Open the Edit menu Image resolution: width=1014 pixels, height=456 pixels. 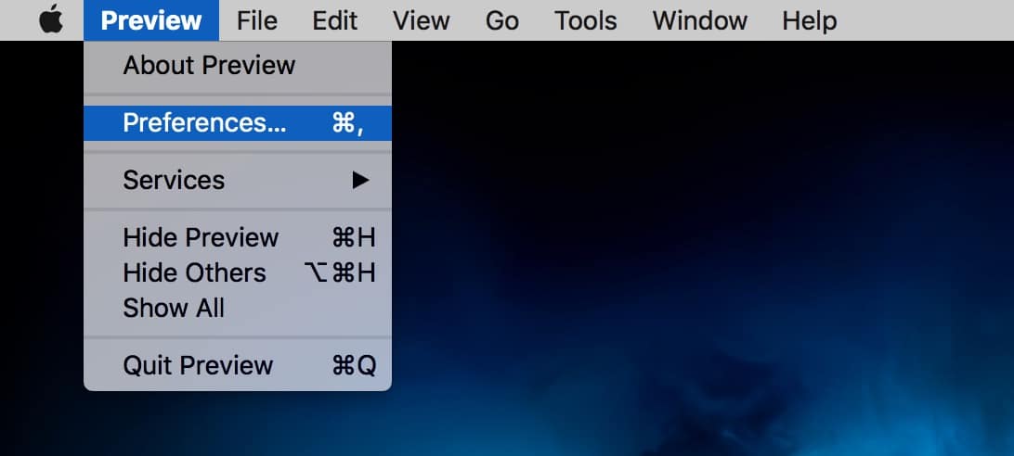pyautogui.click(x=335, y=20)
